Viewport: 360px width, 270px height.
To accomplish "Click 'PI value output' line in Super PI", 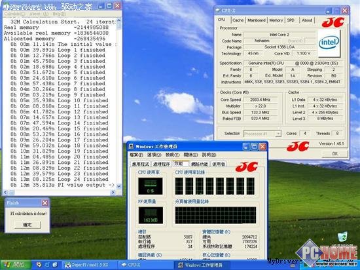I will [x=62, y=185].
